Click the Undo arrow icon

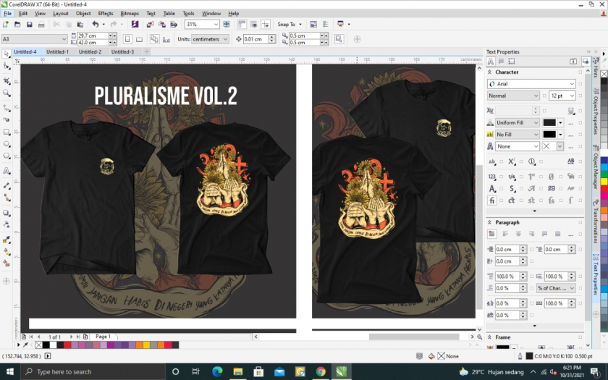[96, 24]
